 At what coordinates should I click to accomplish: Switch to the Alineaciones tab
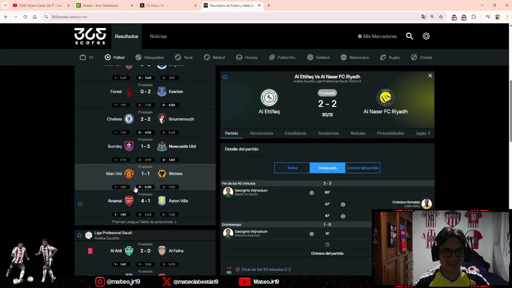(261, 133)
